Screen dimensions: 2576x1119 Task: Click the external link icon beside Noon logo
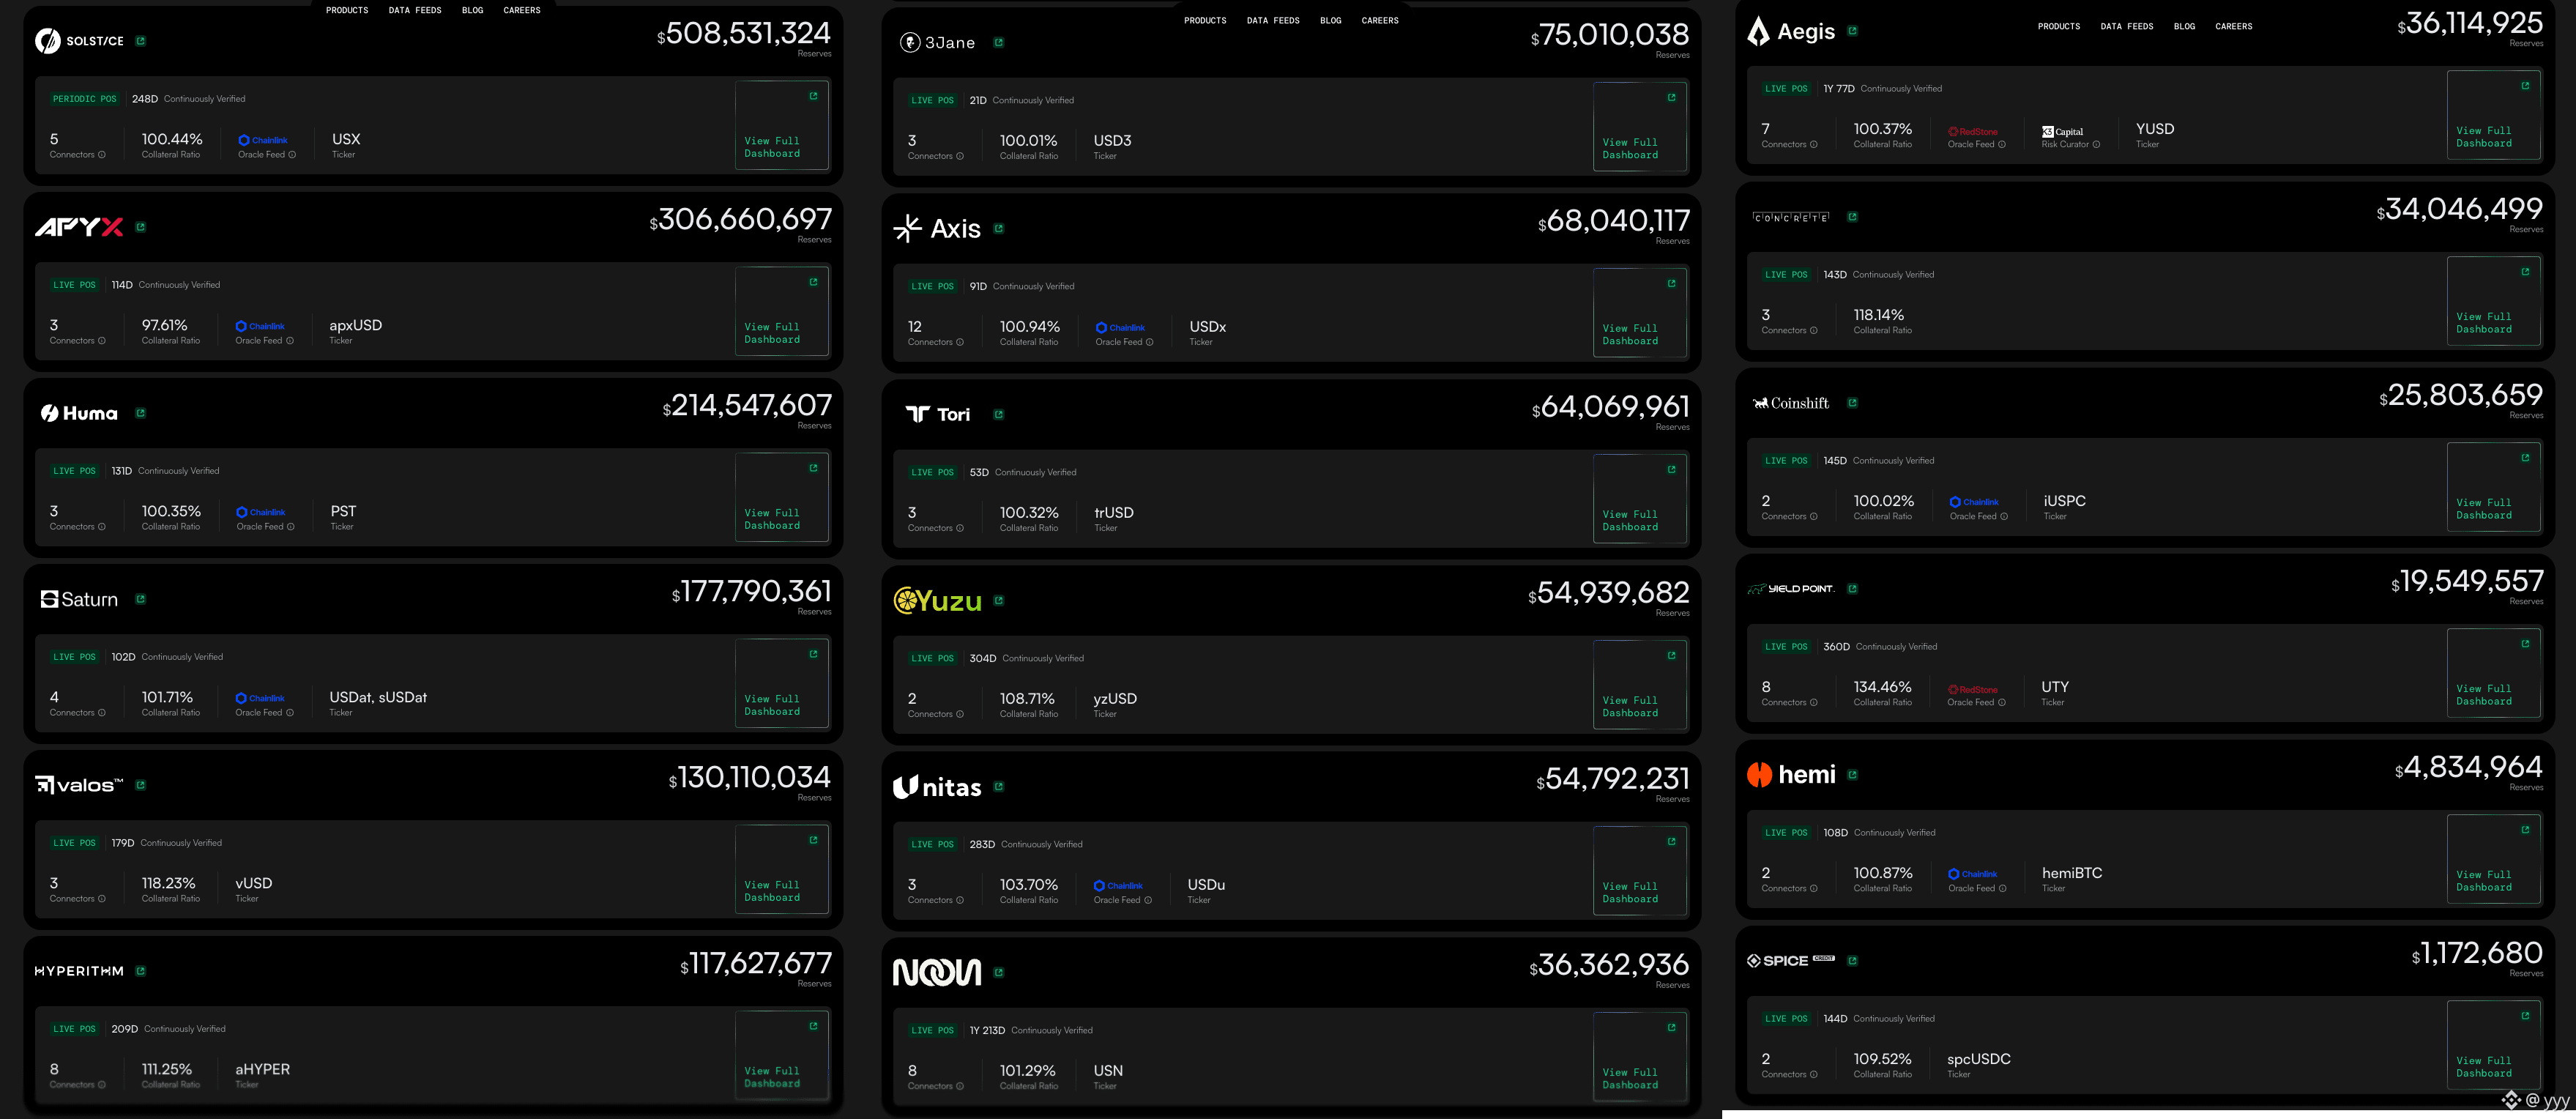click(x=998, y=972)
